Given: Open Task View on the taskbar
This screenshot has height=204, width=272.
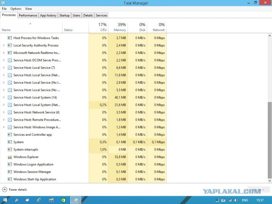Looking at the screenshot, I should (x=27, y=200).
